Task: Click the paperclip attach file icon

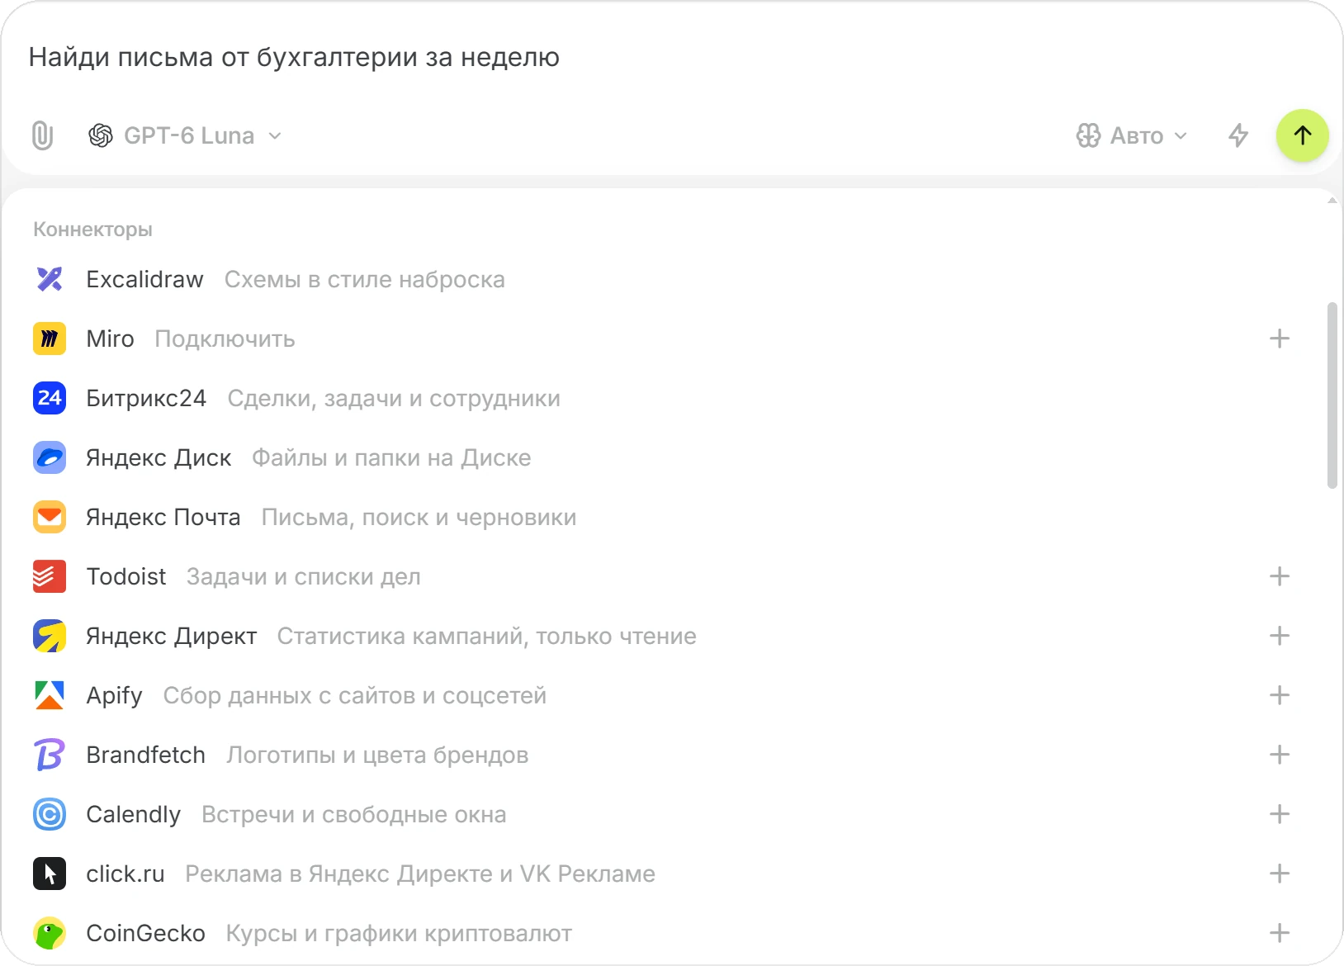Action: click(x=42, y=135)
